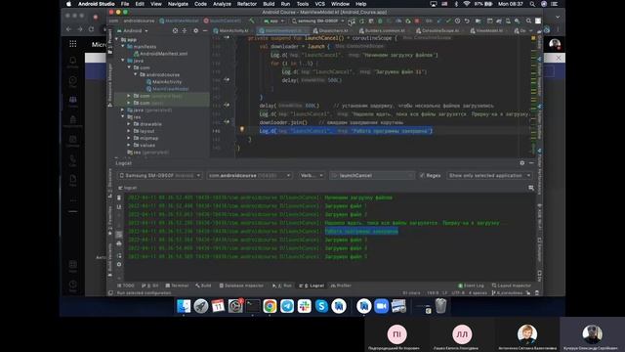625x352 pixels.
Task: Click the project panel 'Select Opened File' target icon
Action: pos(175,30)
